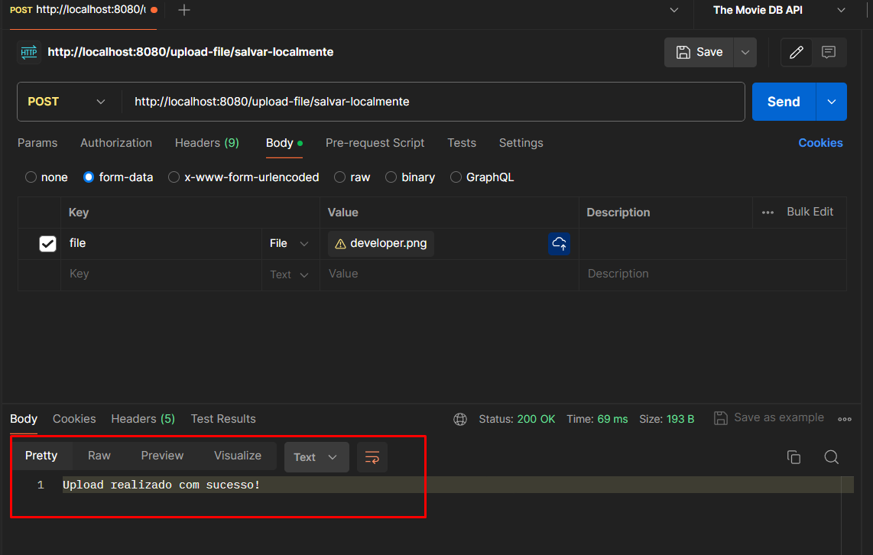Click the developer.png file value chip
Image resolution: width=873 pixels, height=555 pixels.
(x=381, y=244)
